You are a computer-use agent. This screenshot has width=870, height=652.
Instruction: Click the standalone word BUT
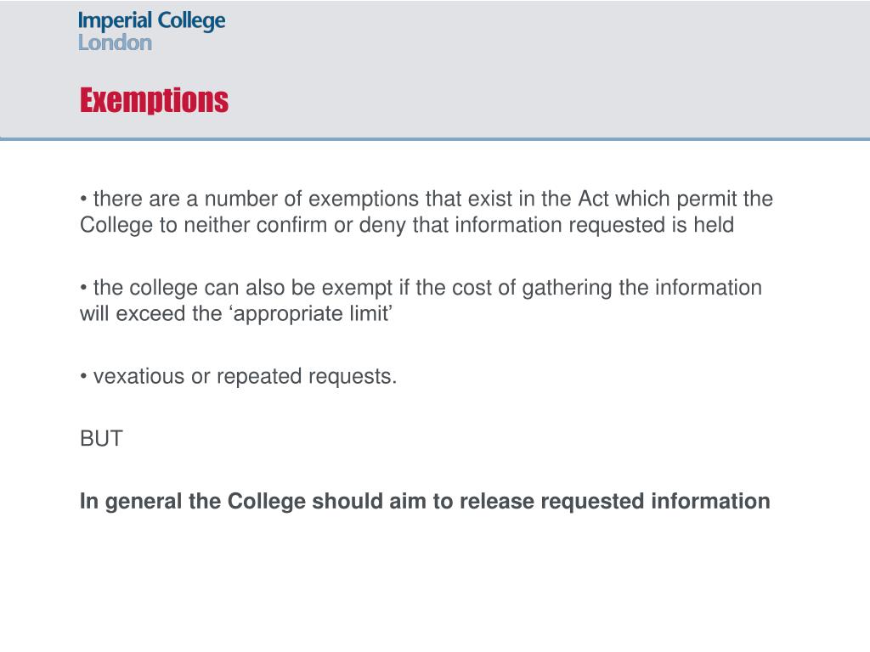pos(101,439)
